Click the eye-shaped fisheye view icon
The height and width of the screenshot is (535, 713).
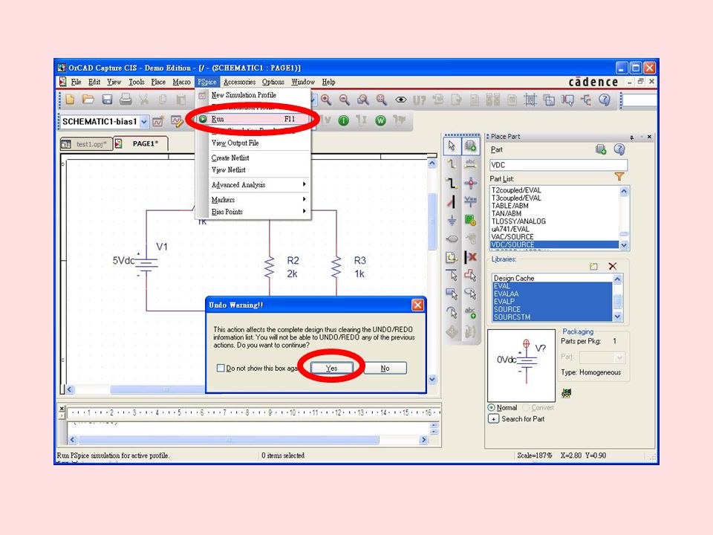(x=400, y=100)
